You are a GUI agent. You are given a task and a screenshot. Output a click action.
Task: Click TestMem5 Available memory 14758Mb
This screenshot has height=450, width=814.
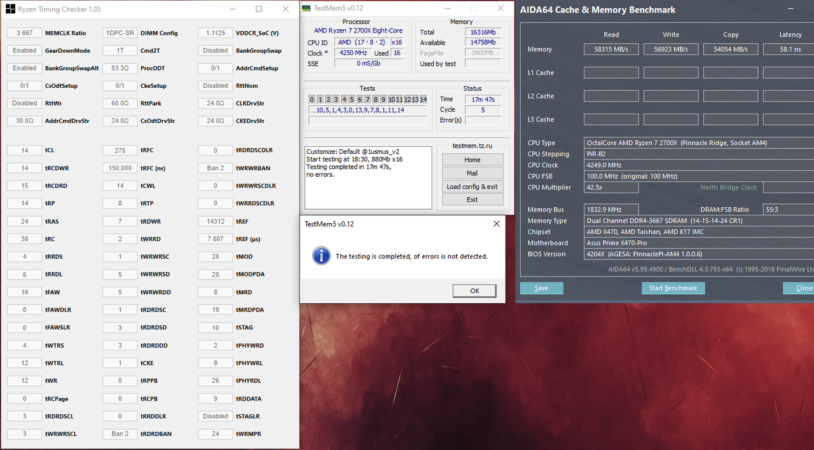tap(483, 43)
